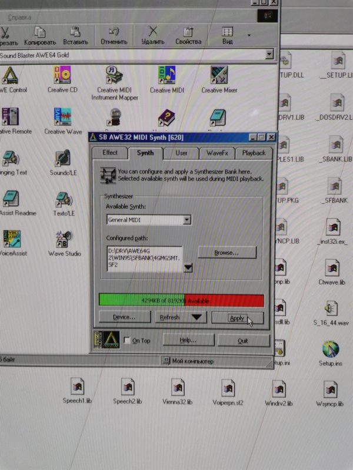Open the TextoLE icon
This screenshot has height=470, width=353.
64,199
